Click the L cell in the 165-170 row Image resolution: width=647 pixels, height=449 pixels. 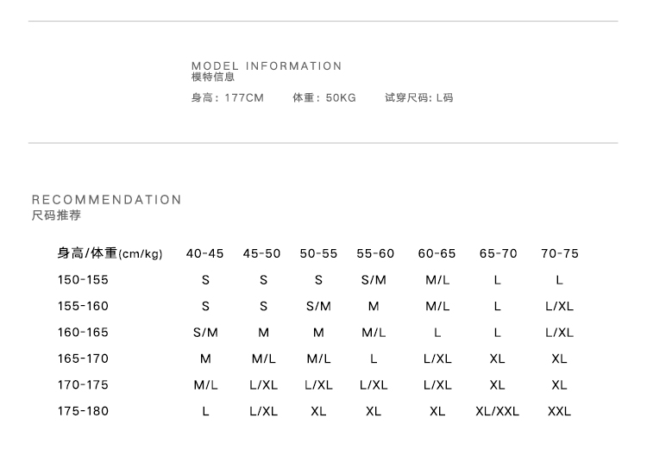374,359
